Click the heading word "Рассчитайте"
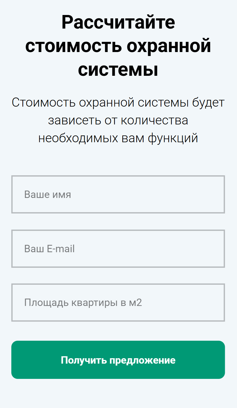The image size is (237, 408). coord(118,23)
